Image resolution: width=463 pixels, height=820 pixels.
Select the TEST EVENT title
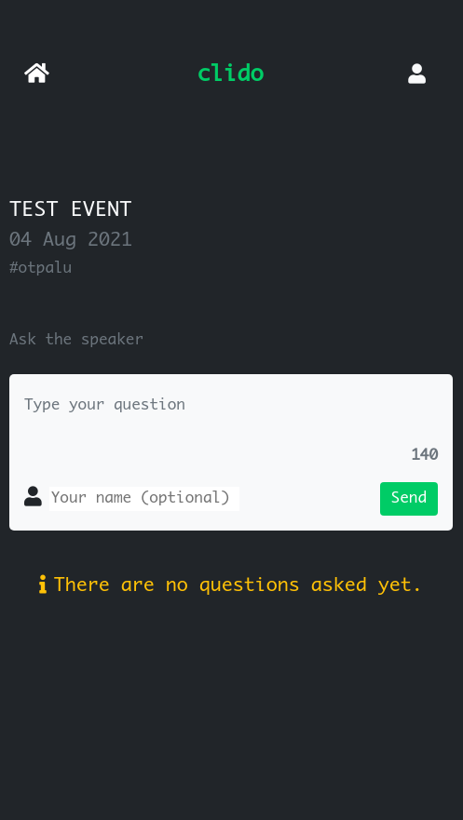pos(70,208)
